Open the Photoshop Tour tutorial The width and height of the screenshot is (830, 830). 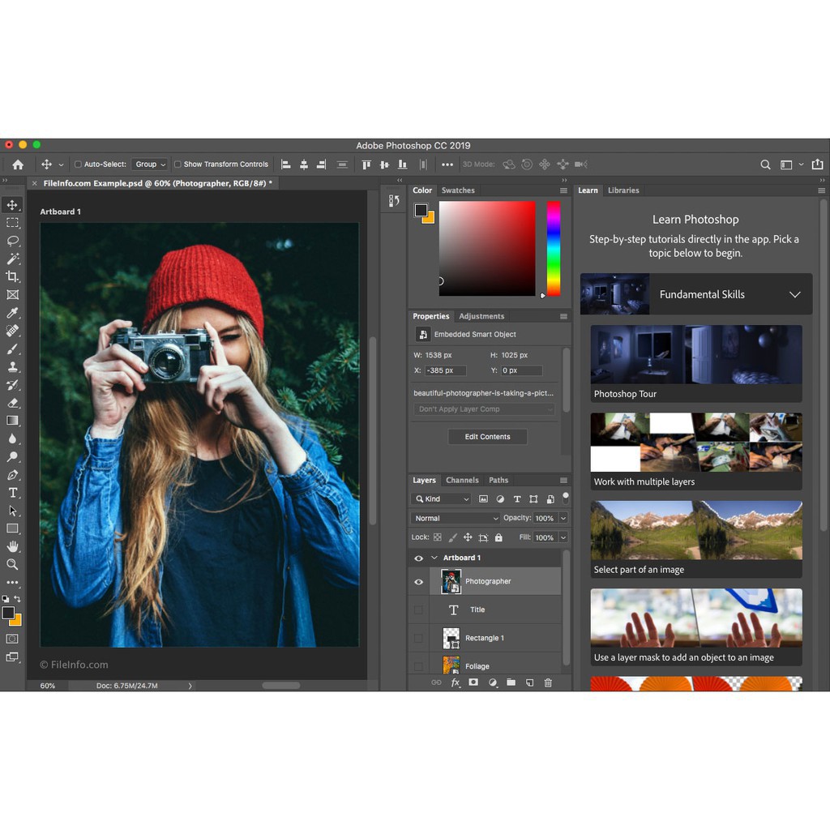pyautogui.click(x=695, y=363)
